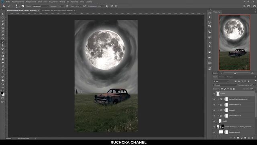Toggle visibility of top Слой 3 layer
This screenshot has height=145, width=257.
coord(214,94)
